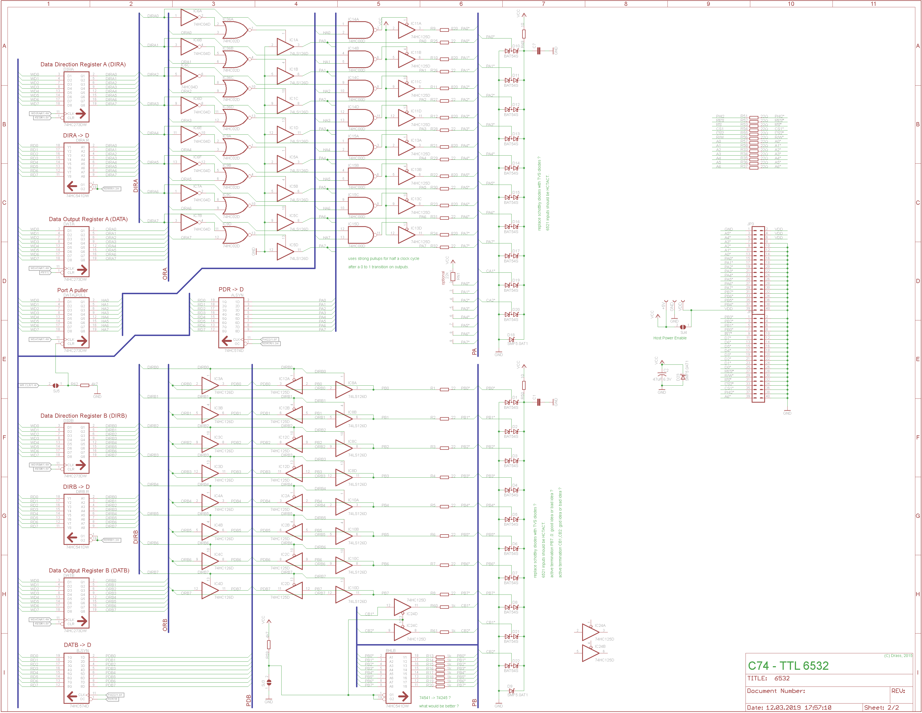Click the Data Direction Register A (DIRA) heading
Viewport: 922px width, 713px height.
tap(83, 65)
